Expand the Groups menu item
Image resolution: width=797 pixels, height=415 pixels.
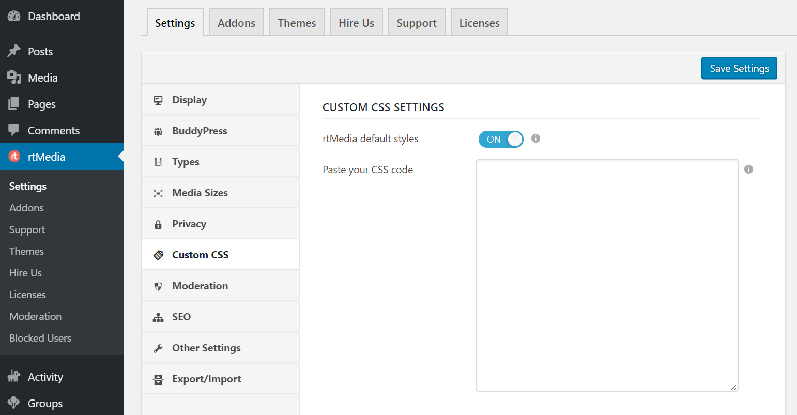pyautogui.click(x=44, y=403)
